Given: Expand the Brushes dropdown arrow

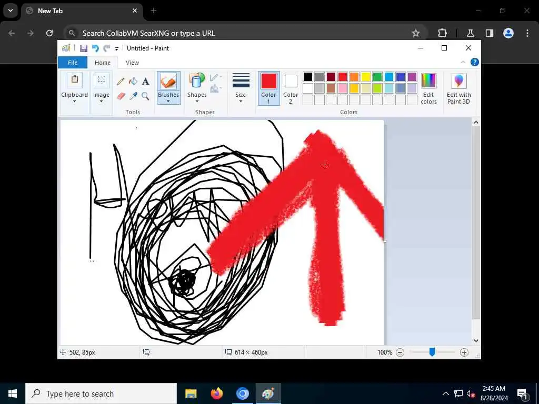Looking at the screenshot, I should pos(168,102).
